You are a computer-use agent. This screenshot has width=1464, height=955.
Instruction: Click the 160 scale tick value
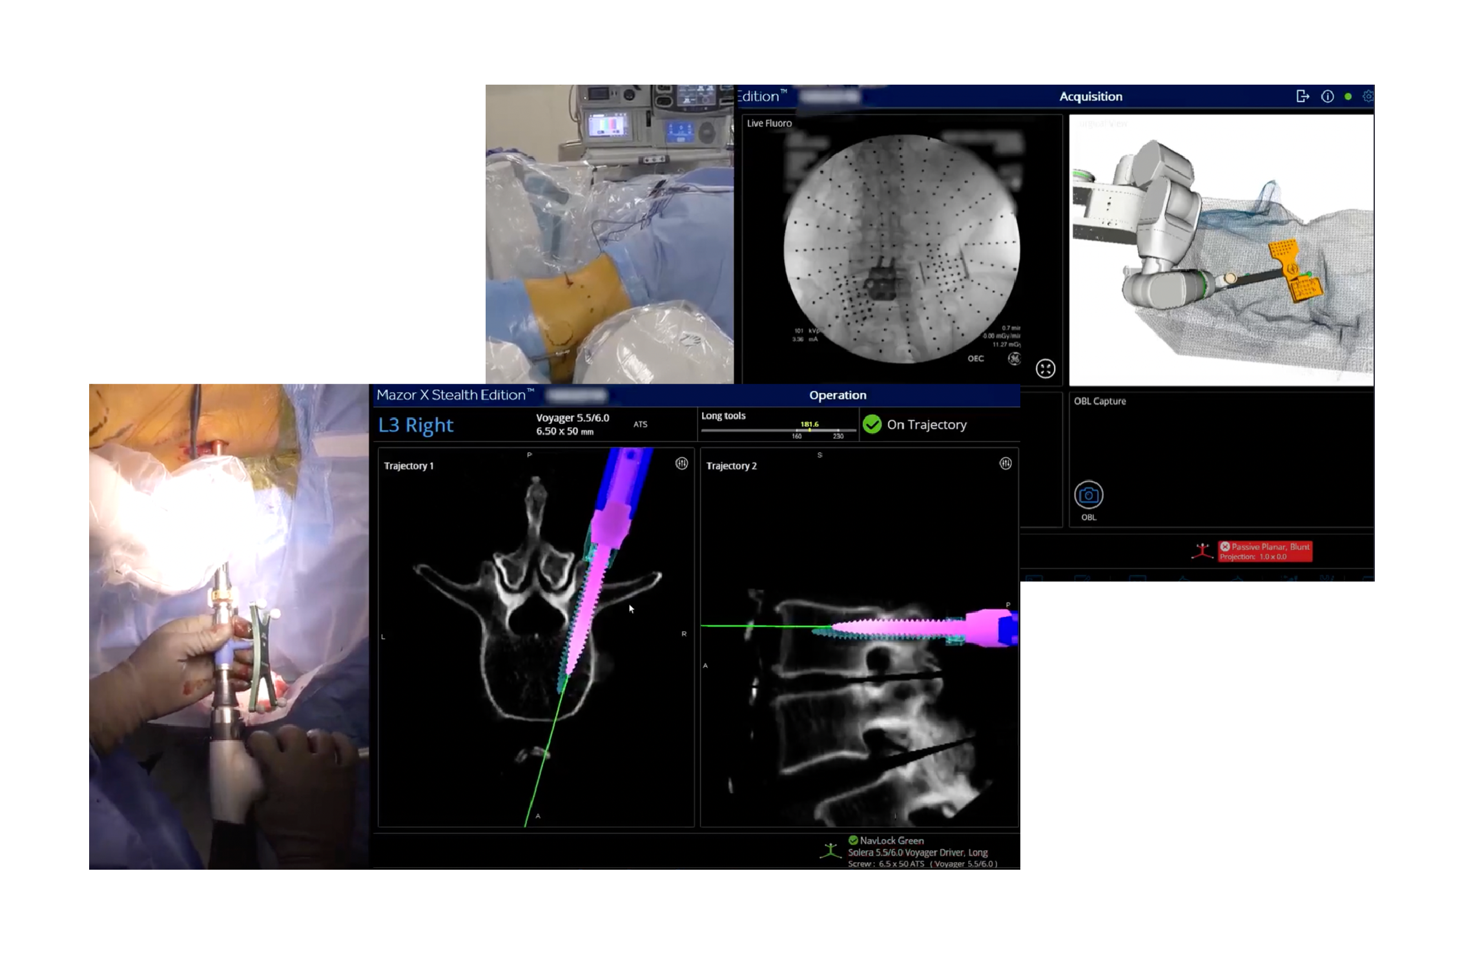[797, 436]
